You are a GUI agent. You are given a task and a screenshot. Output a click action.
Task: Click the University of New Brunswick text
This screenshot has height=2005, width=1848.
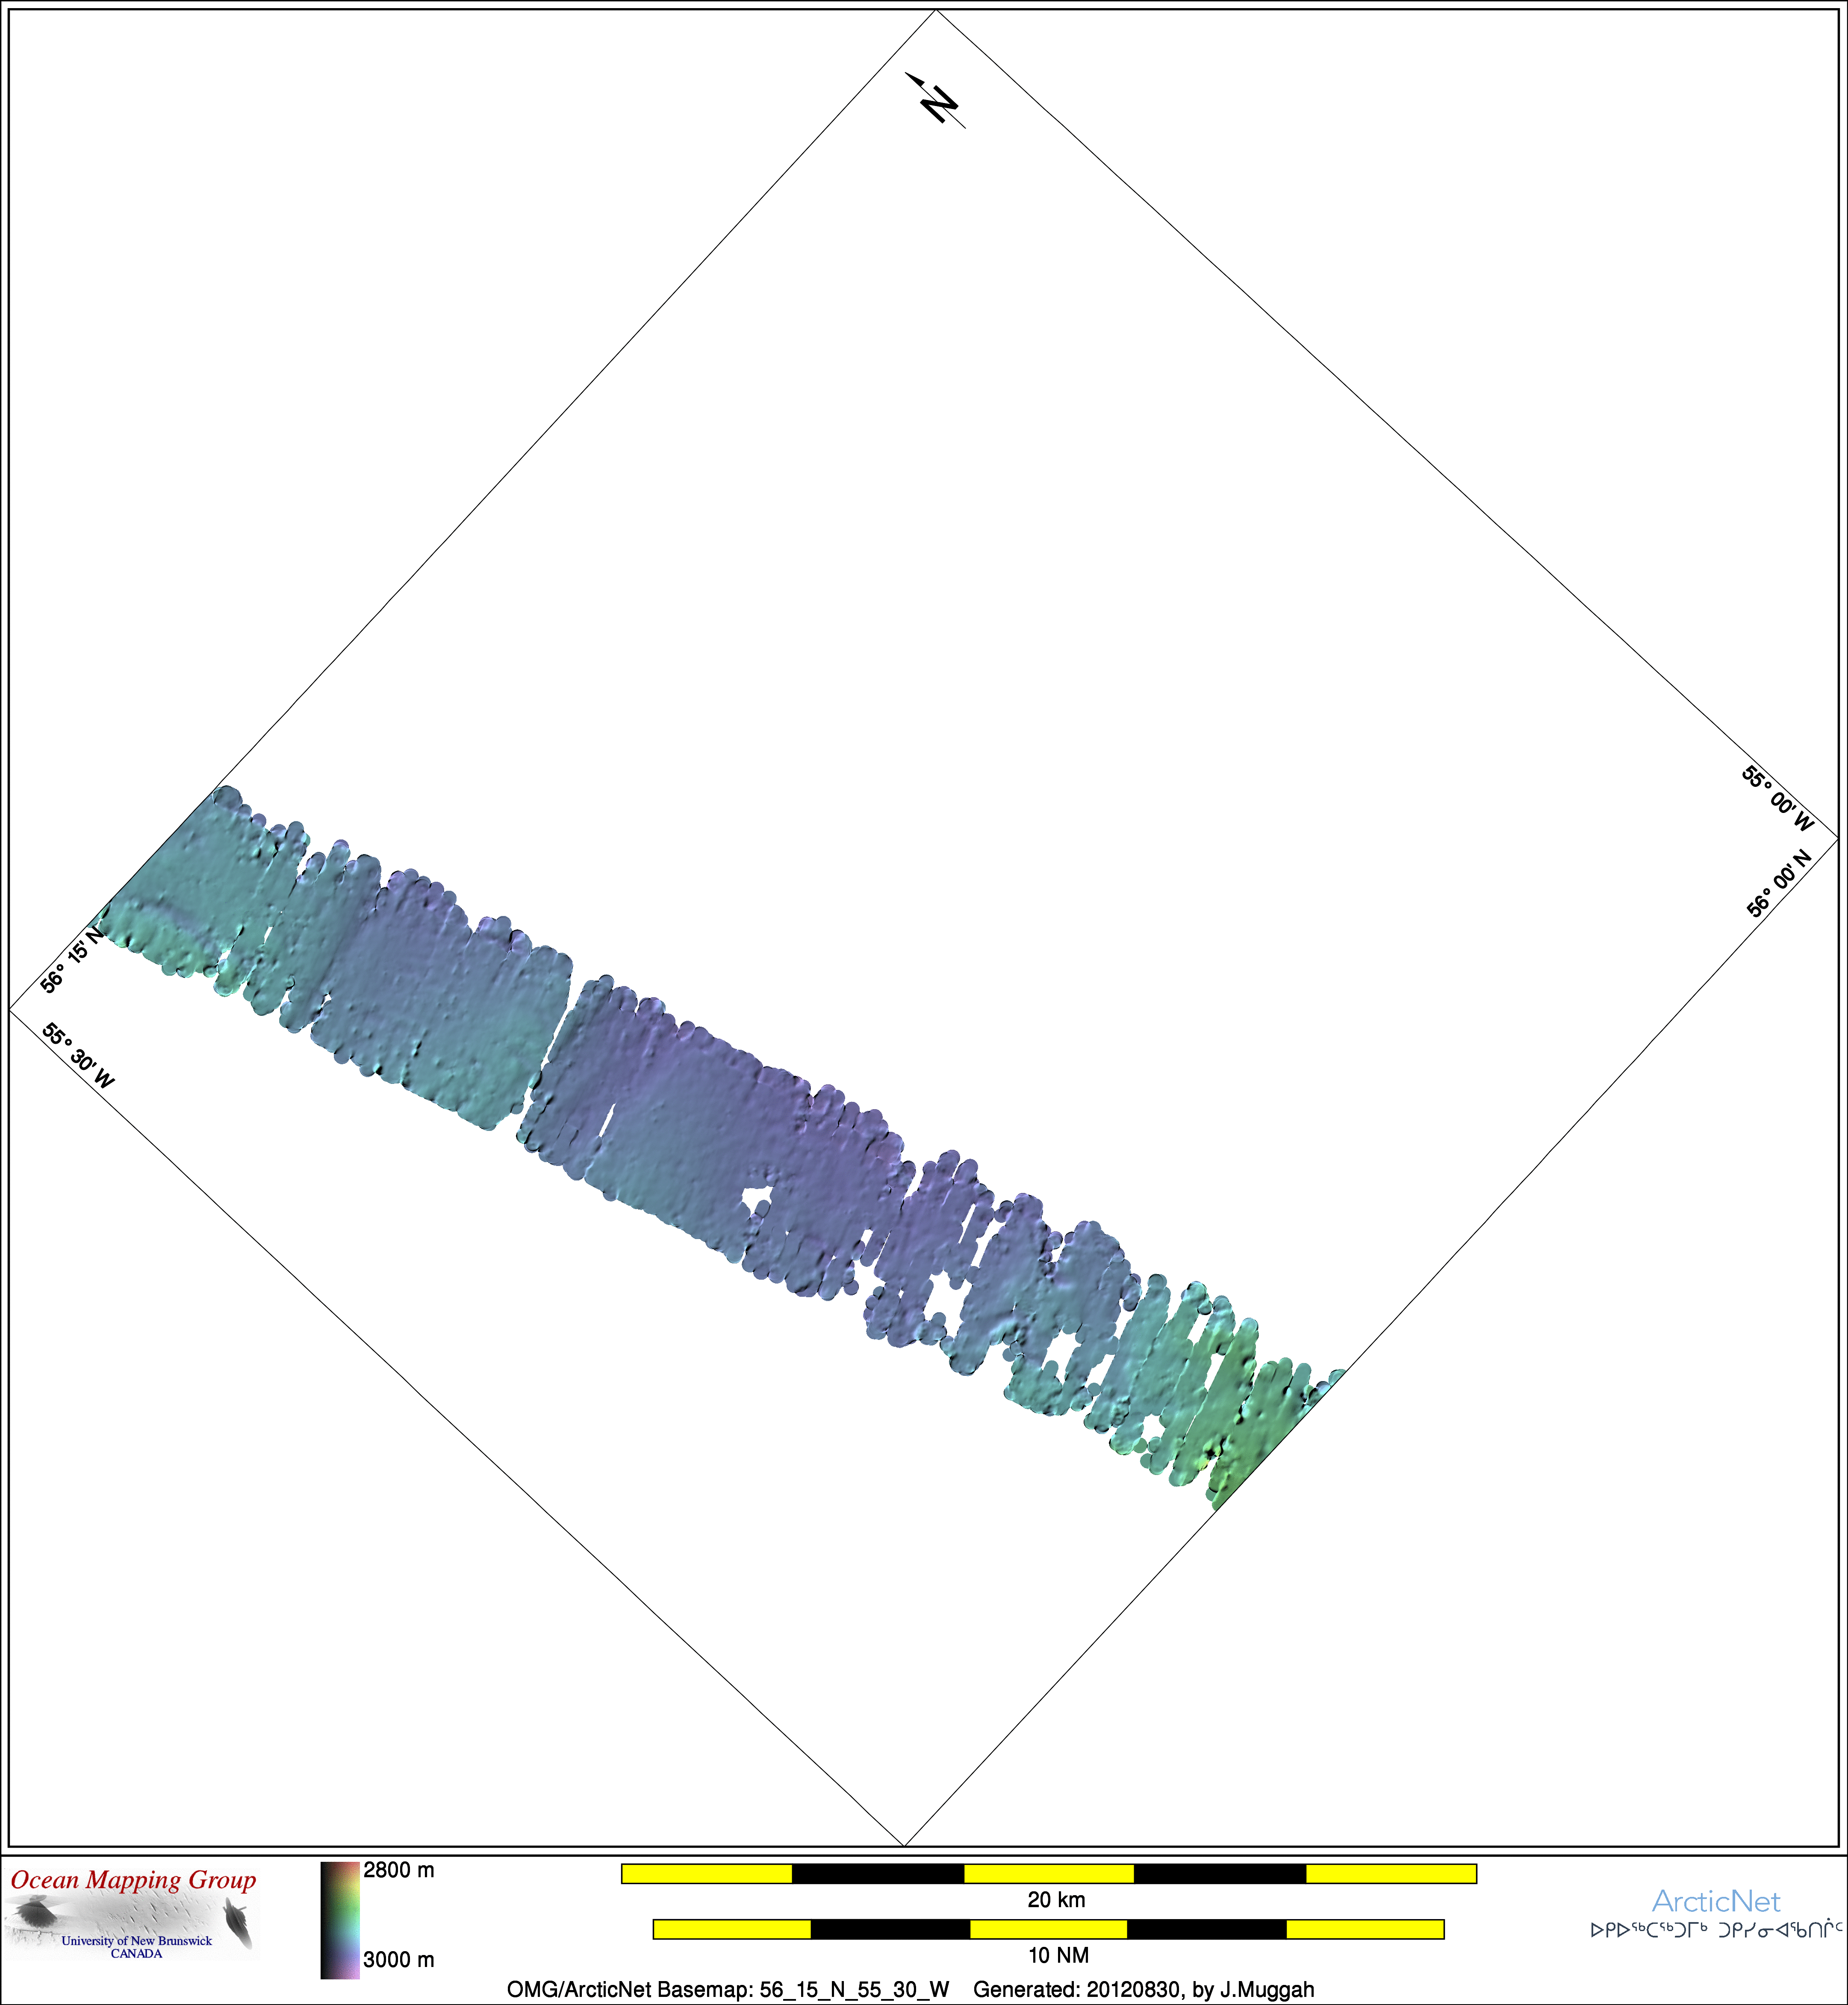136,1940
